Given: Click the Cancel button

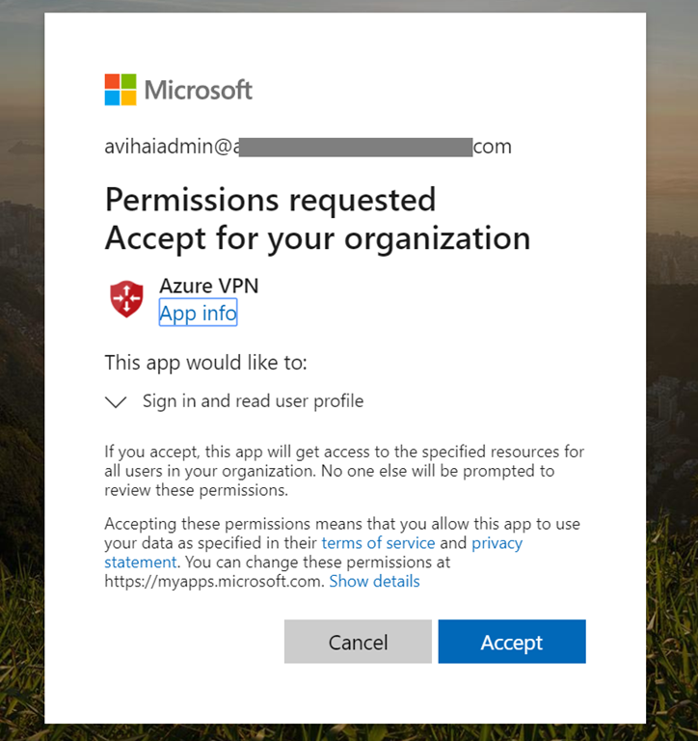Looking at the screenshot, I should pyautogui.click(x=358, y=642).
